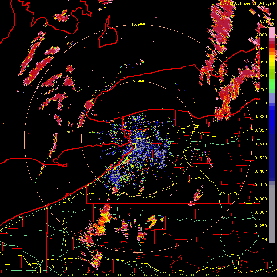
Task: Select the 0.360 legend value
Action: [x=261, y=199]
